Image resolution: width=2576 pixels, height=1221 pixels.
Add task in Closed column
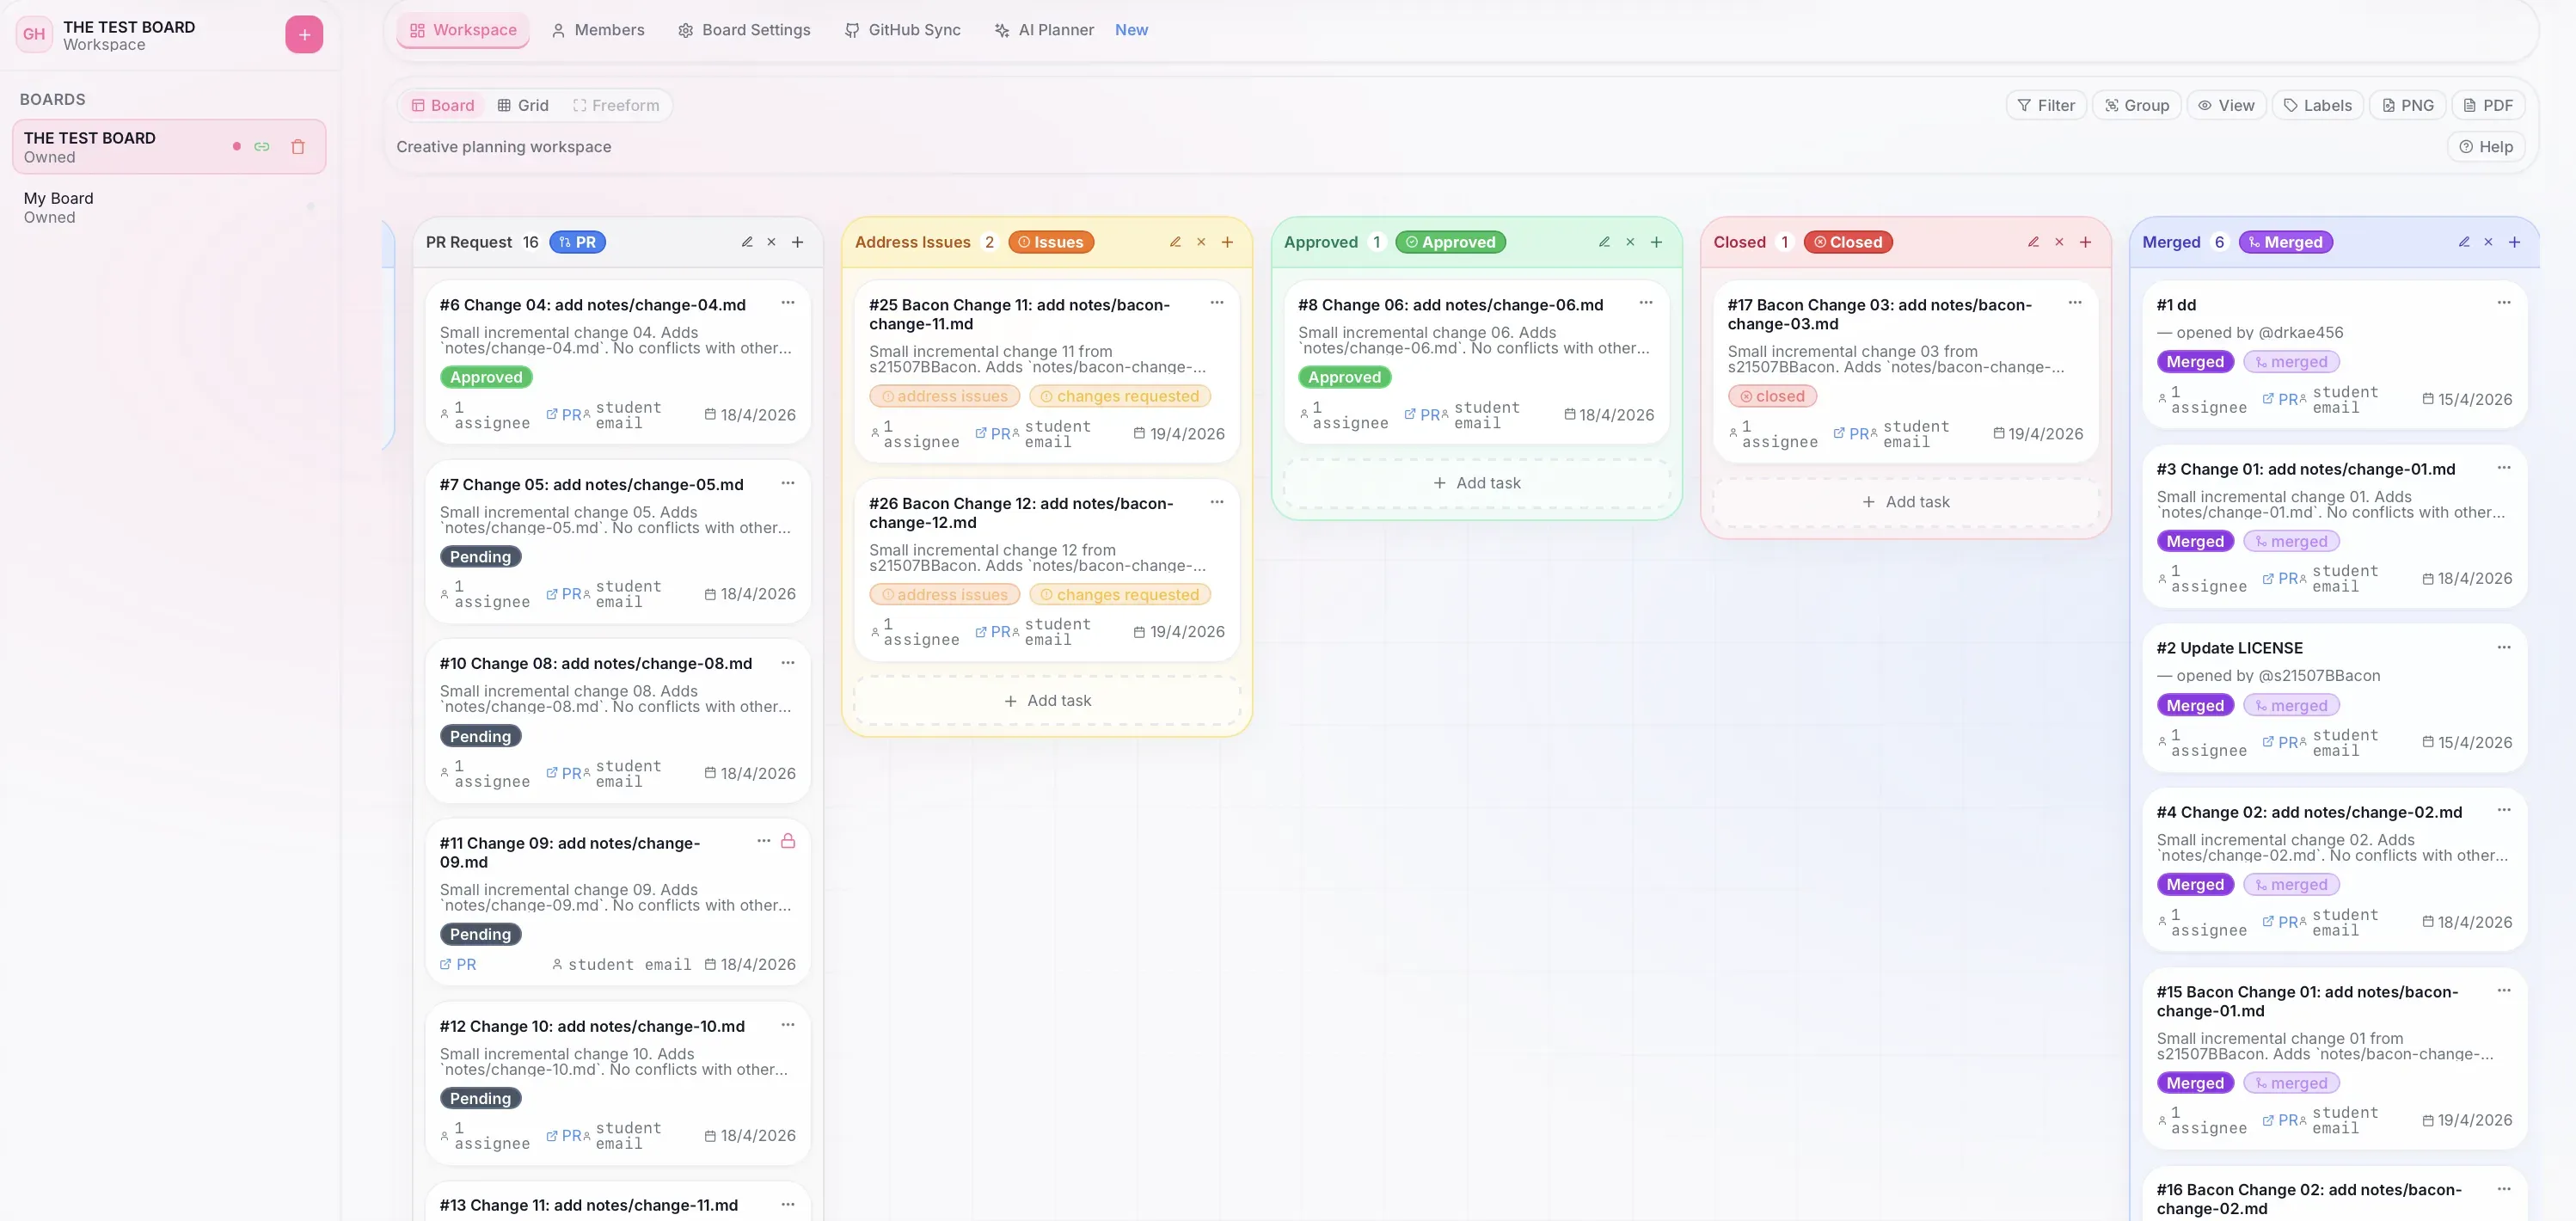point(1905,502)
